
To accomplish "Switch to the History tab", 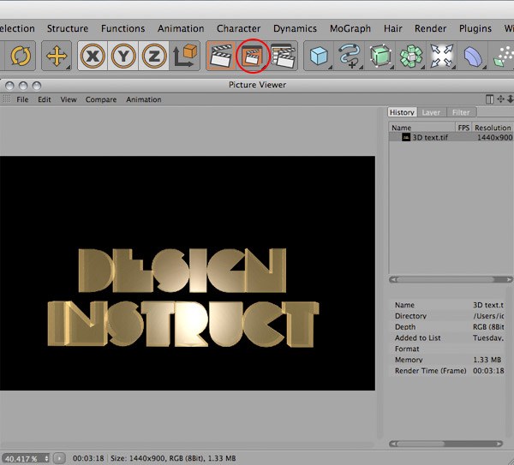I will click(x=403, y=112).
